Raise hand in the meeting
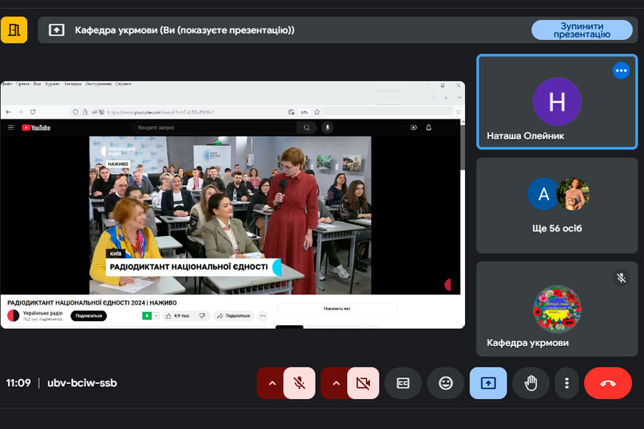Viewport: 644px width, 429px height. pyautogui.click(x=531, y=383)
